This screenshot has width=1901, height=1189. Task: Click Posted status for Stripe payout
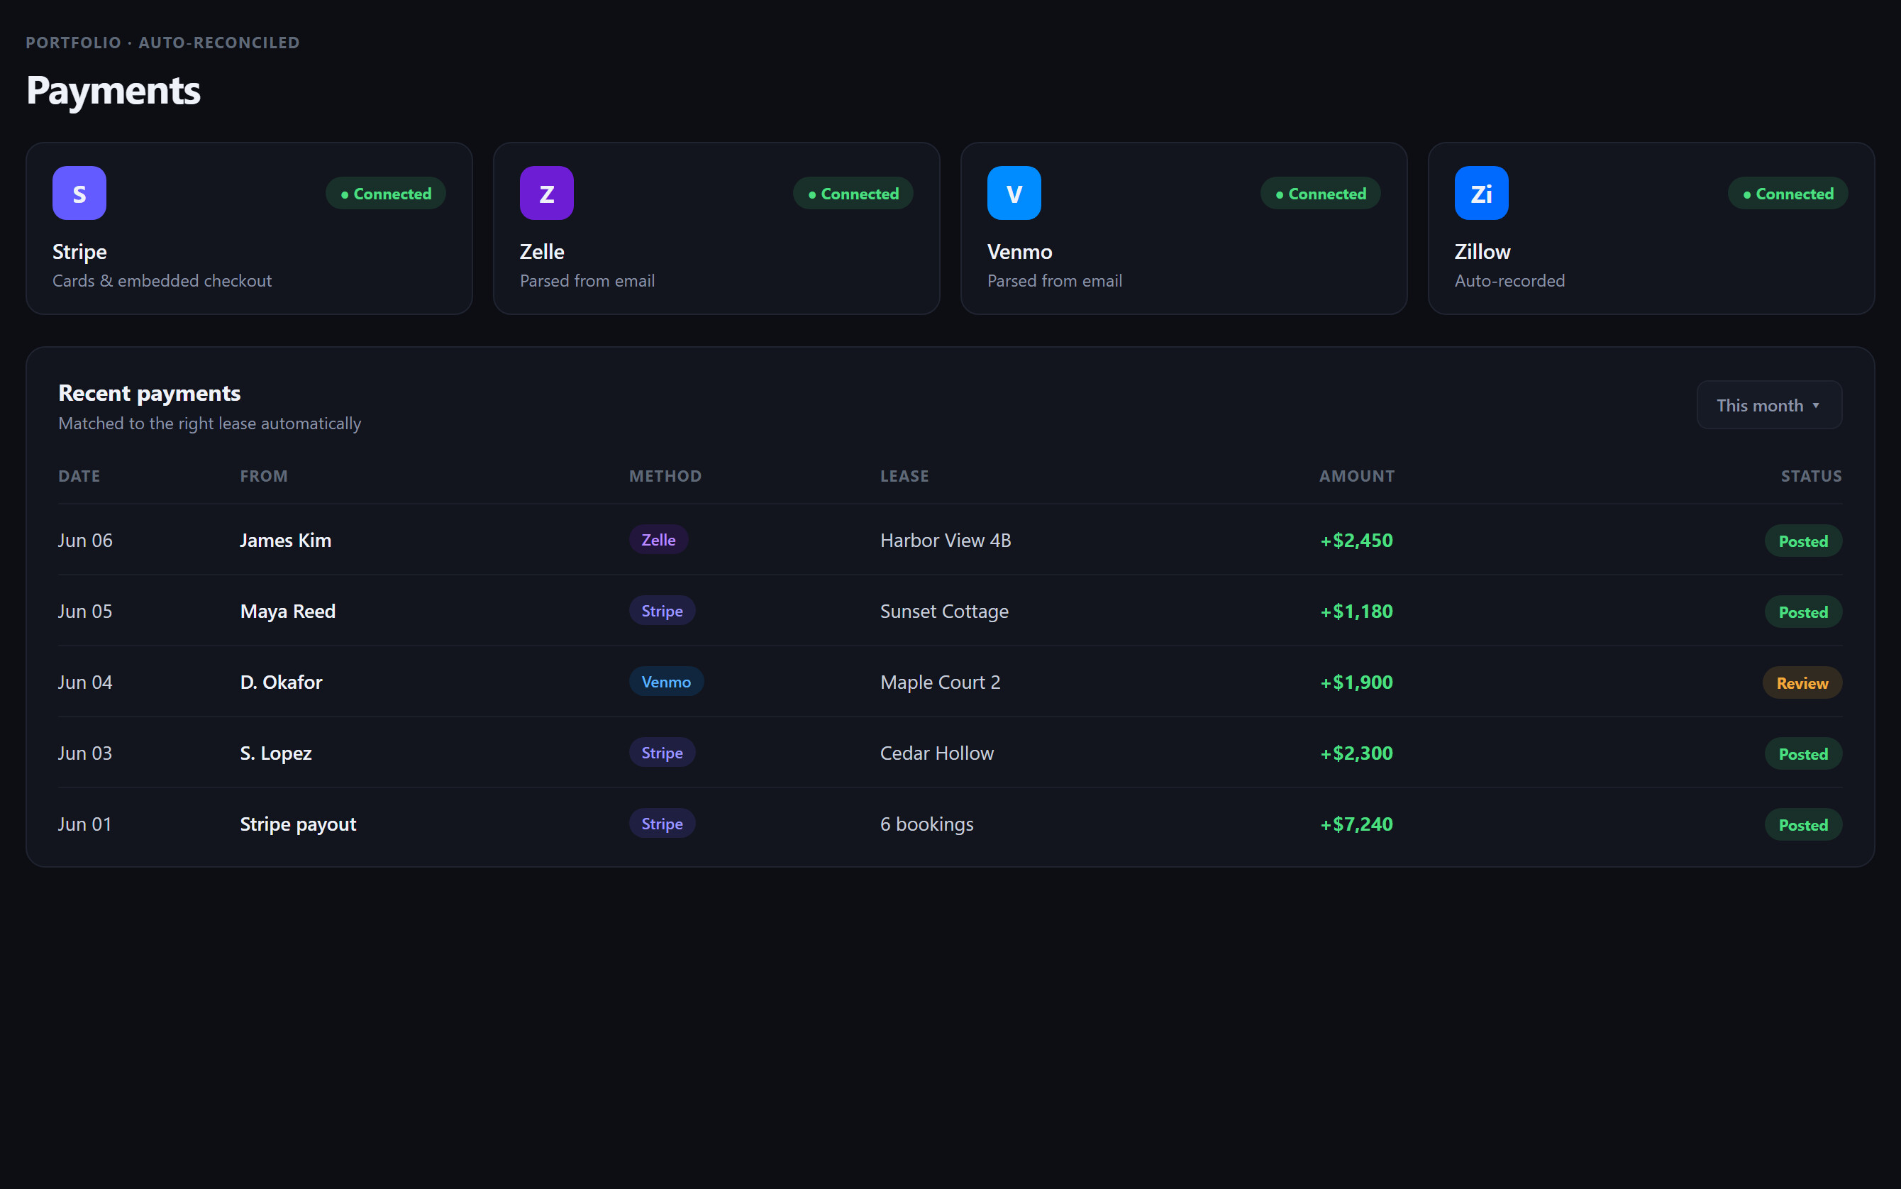pyautogui.click(x=1804, y=825)
